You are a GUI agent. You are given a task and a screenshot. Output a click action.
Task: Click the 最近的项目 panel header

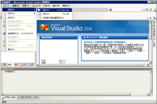click(59, 38)
